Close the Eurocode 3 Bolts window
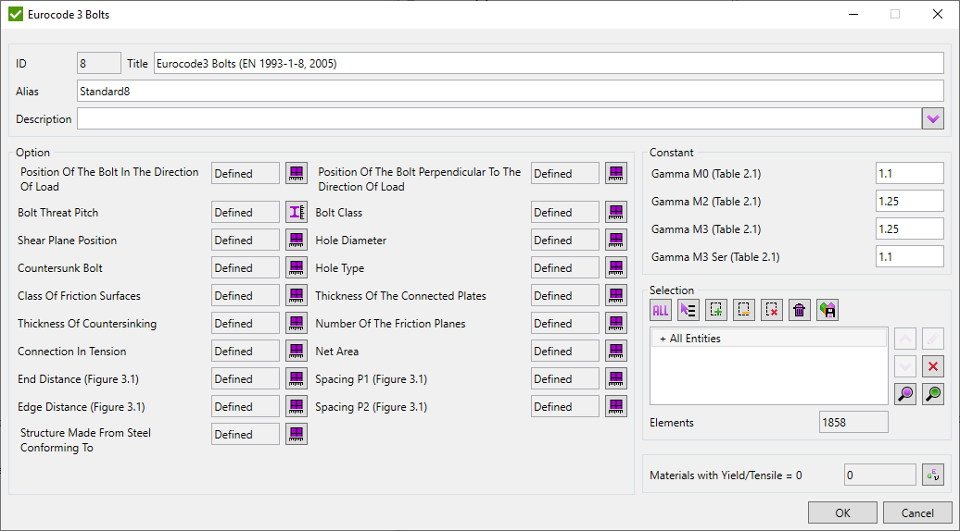The image size is (960, 531). 938,14
